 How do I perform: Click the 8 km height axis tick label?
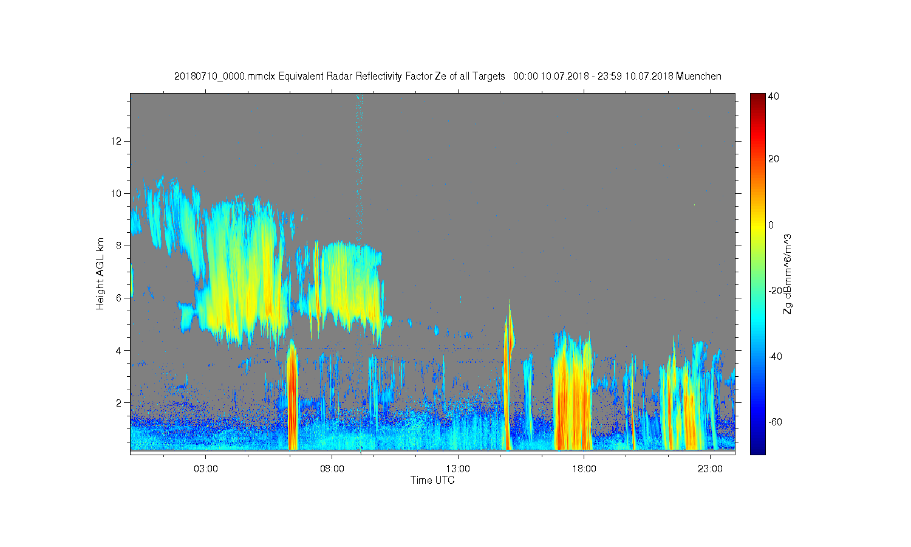click(x=120, y=246)
